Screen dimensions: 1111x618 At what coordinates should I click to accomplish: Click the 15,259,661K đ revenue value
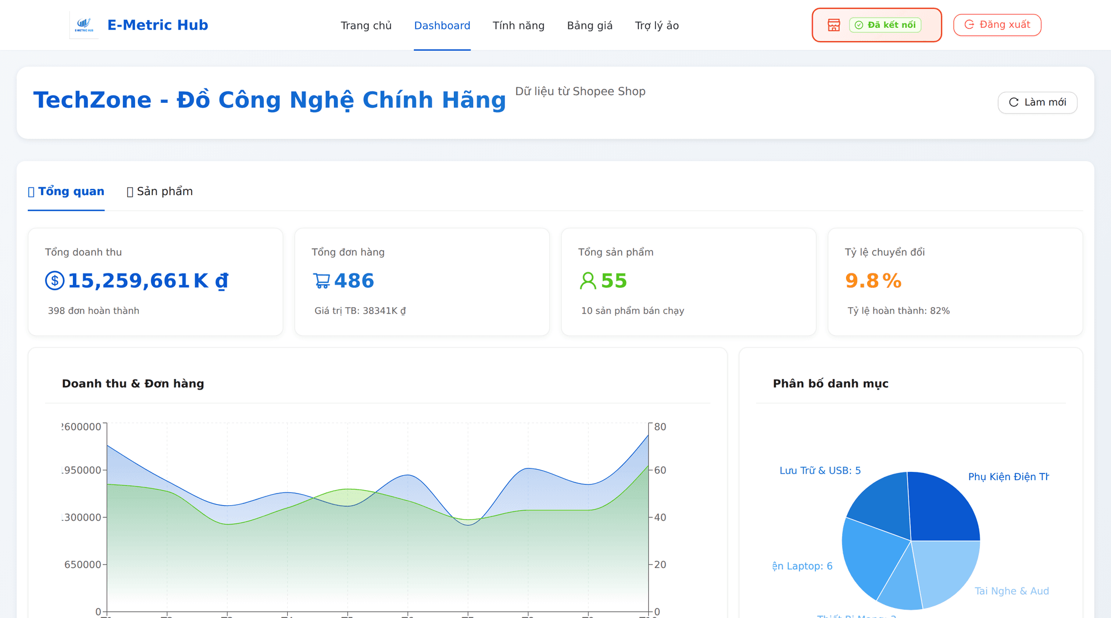(148, 281)
